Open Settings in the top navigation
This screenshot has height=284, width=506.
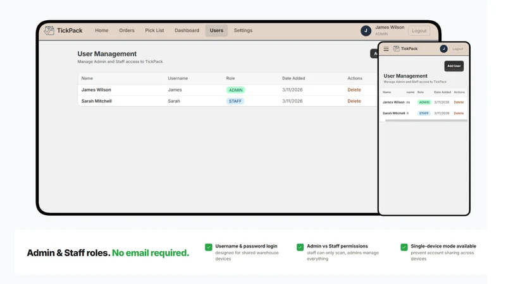(x=243, y=30)
